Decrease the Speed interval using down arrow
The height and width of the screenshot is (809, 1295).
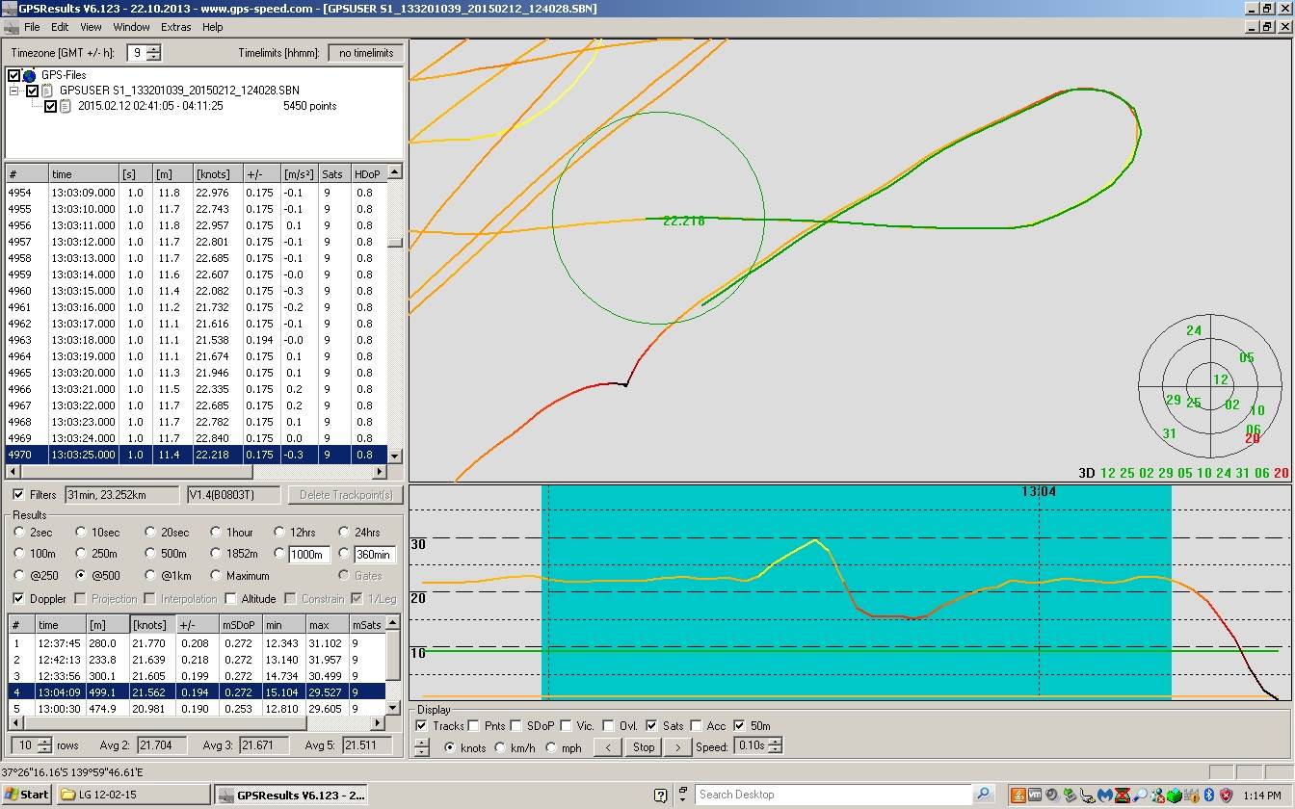[777, 751]
